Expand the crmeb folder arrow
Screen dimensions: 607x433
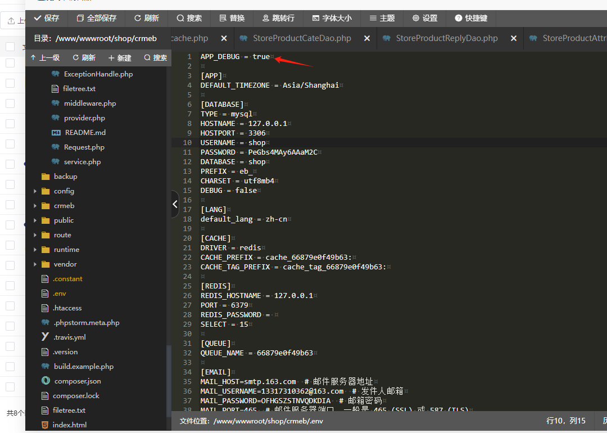point(35,206)
